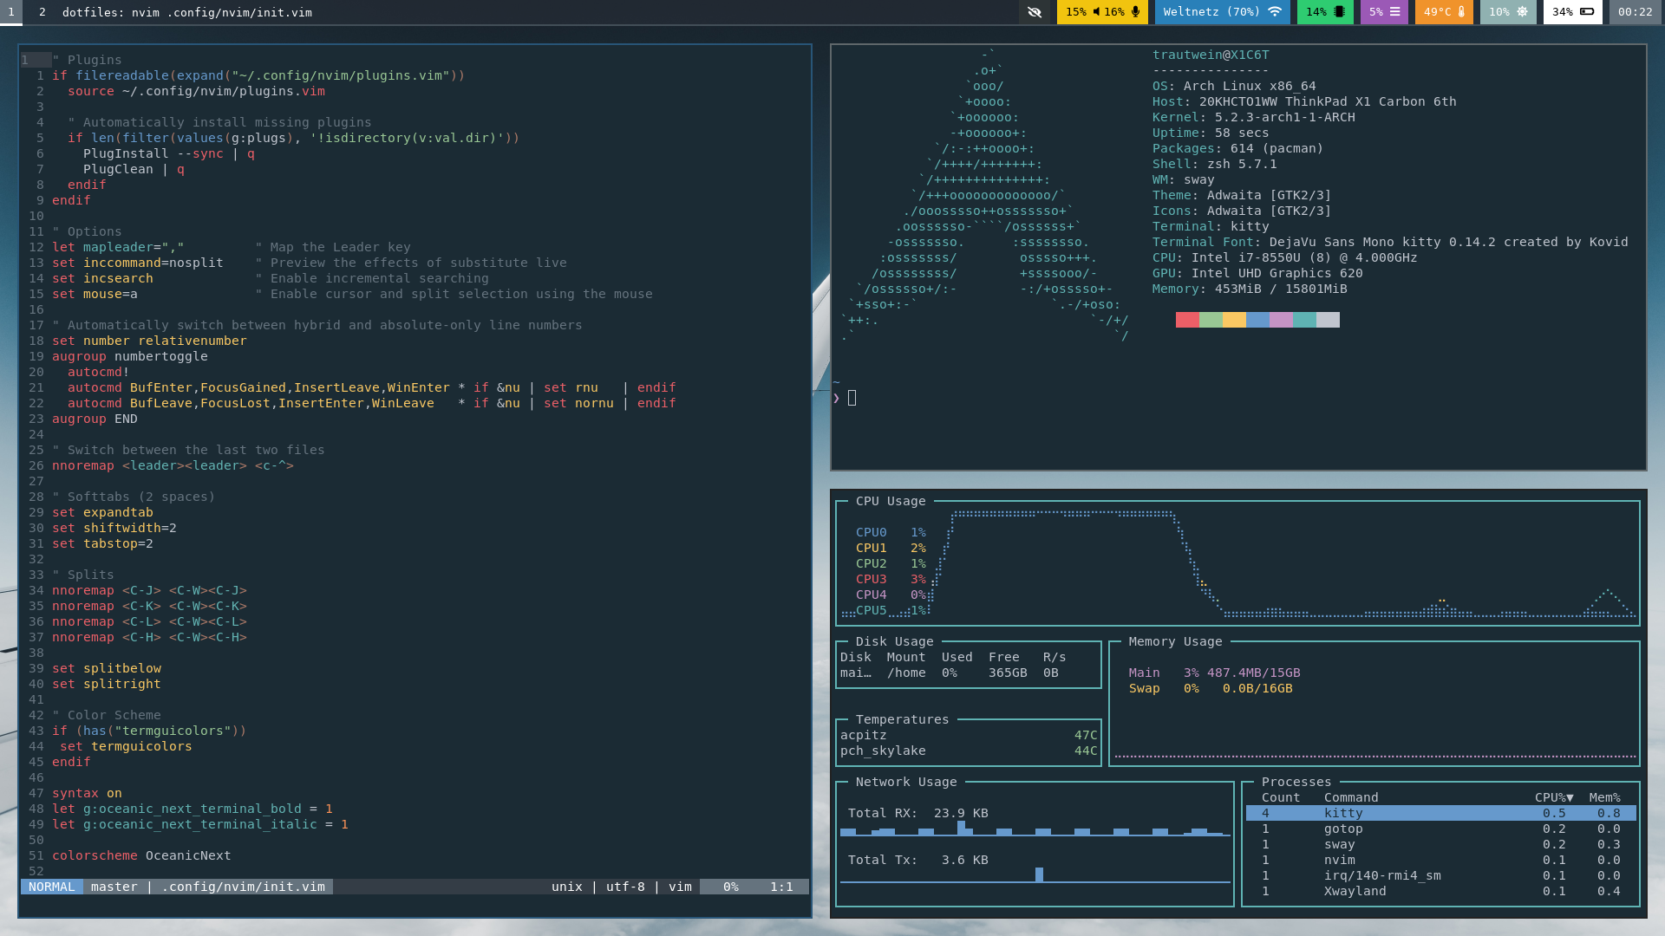Click the clock showing 00:22
Image resolution: width=1665 pixels, height=936 pixels.
[x=1635, y=12]
